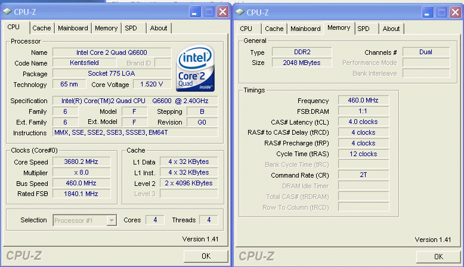Open the Cache tab in right window

[274, 29]
